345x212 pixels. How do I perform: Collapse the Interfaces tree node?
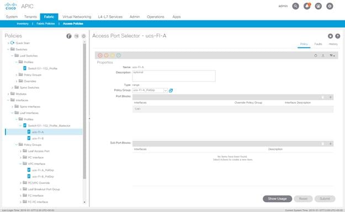(8, 100)
